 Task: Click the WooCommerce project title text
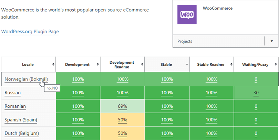tap(218, 8)
